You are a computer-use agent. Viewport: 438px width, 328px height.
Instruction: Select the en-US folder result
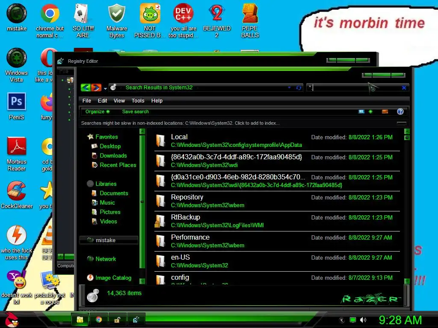tap(277, 261)
